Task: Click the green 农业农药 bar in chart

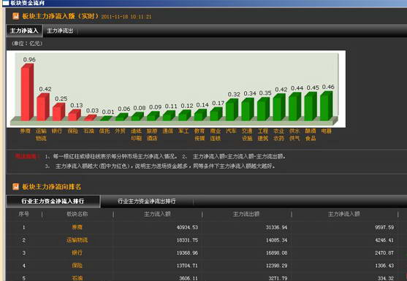Action: [279, 107]
